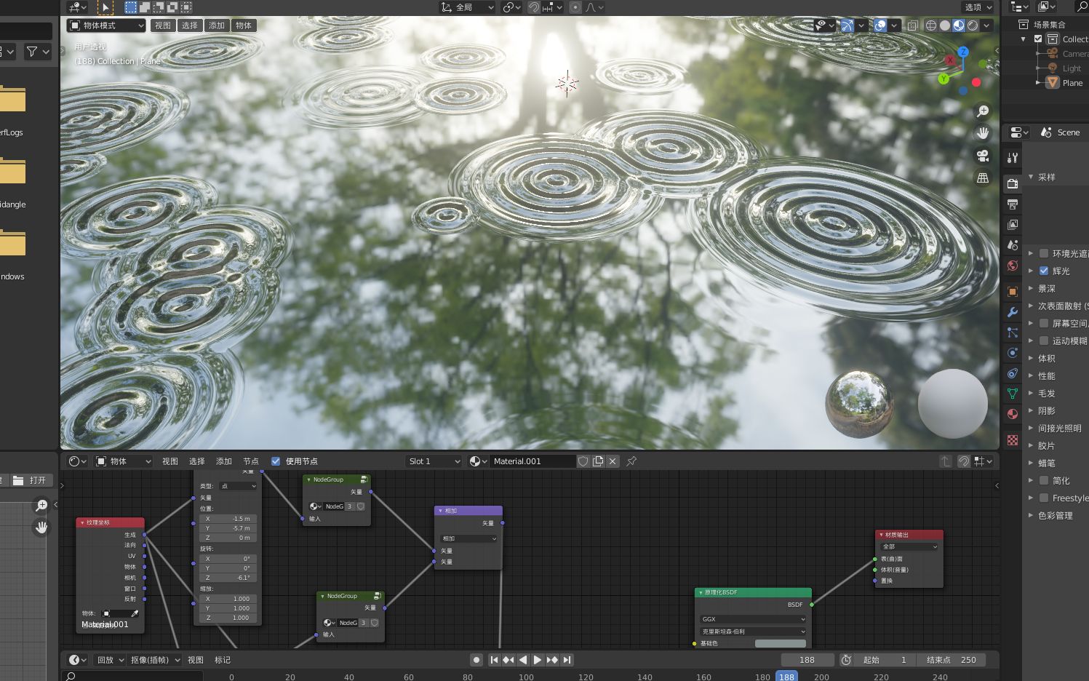Screen dimensions: 1089x681
Task: Switch to wireframe viewport shading
Action: [931, 25]
